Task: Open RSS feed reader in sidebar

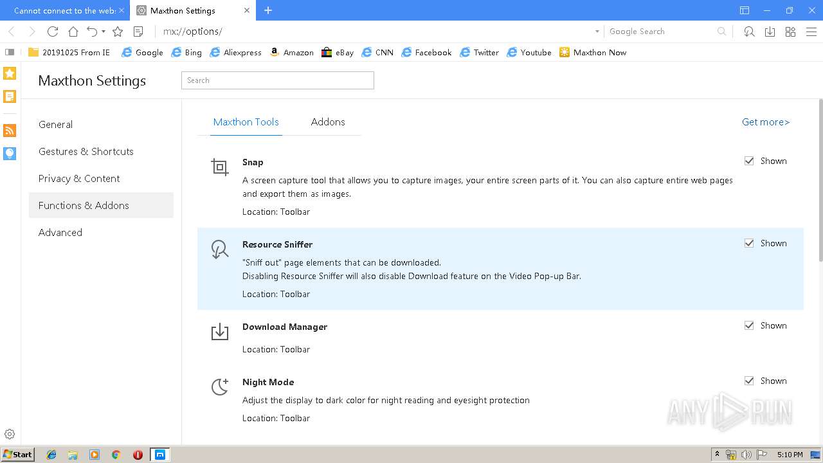Action: [x=10, y=131]
